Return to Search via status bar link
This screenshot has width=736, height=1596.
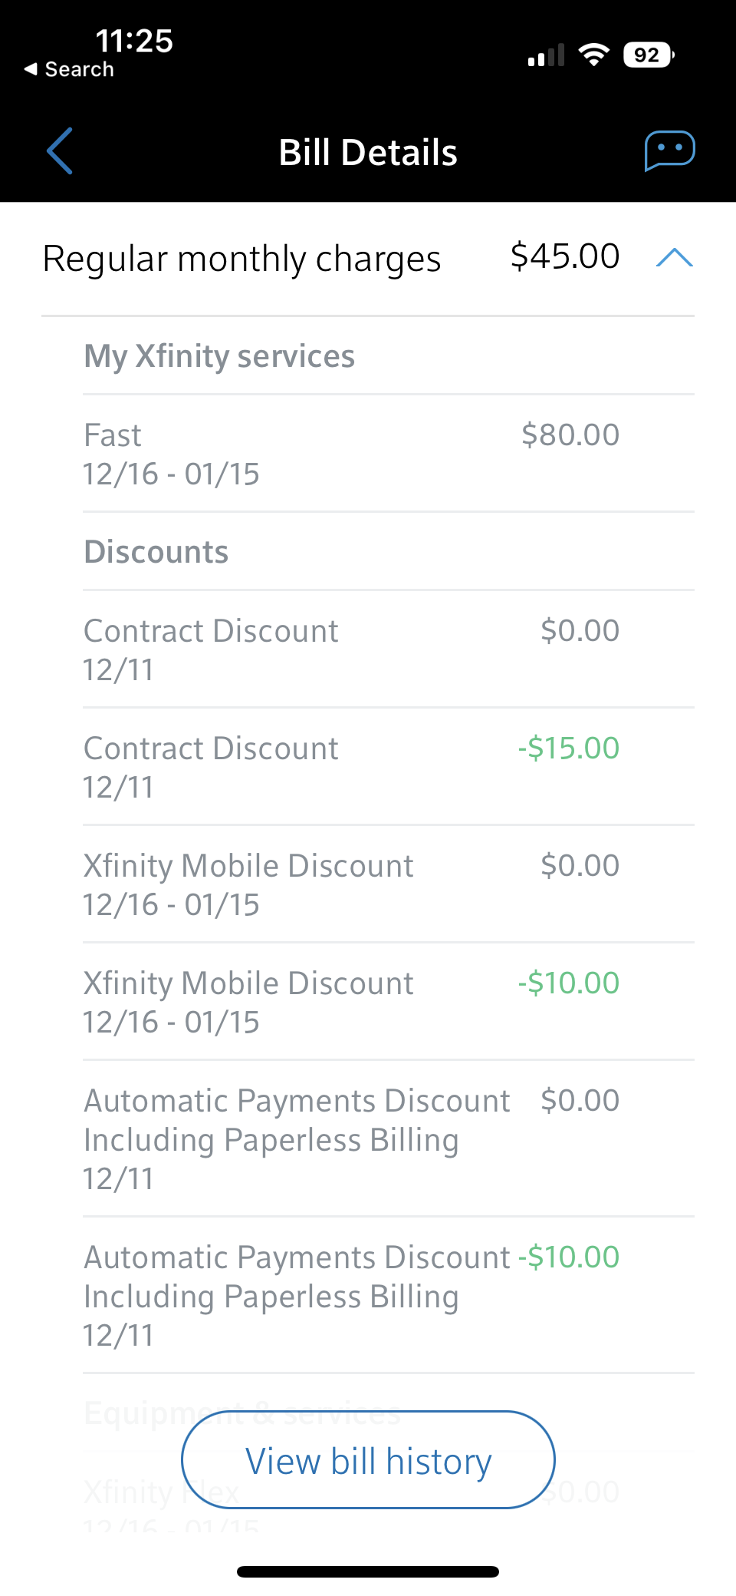pyautogui.click(x=70, y=69)
